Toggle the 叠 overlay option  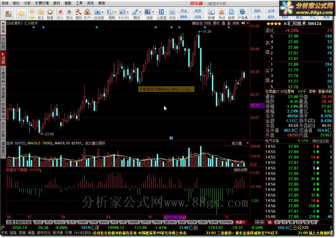point(223,23)
